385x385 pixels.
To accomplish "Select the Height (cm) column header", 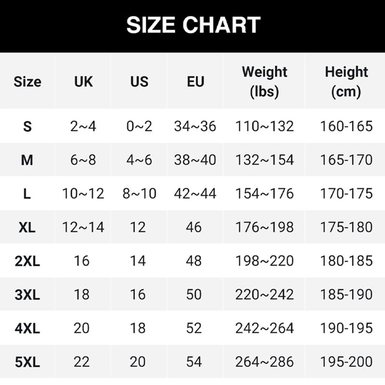I will [x=346, y=81].
